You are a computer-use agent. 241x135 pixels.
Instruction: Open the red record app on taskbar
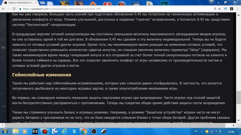click(x=45, y=131)
